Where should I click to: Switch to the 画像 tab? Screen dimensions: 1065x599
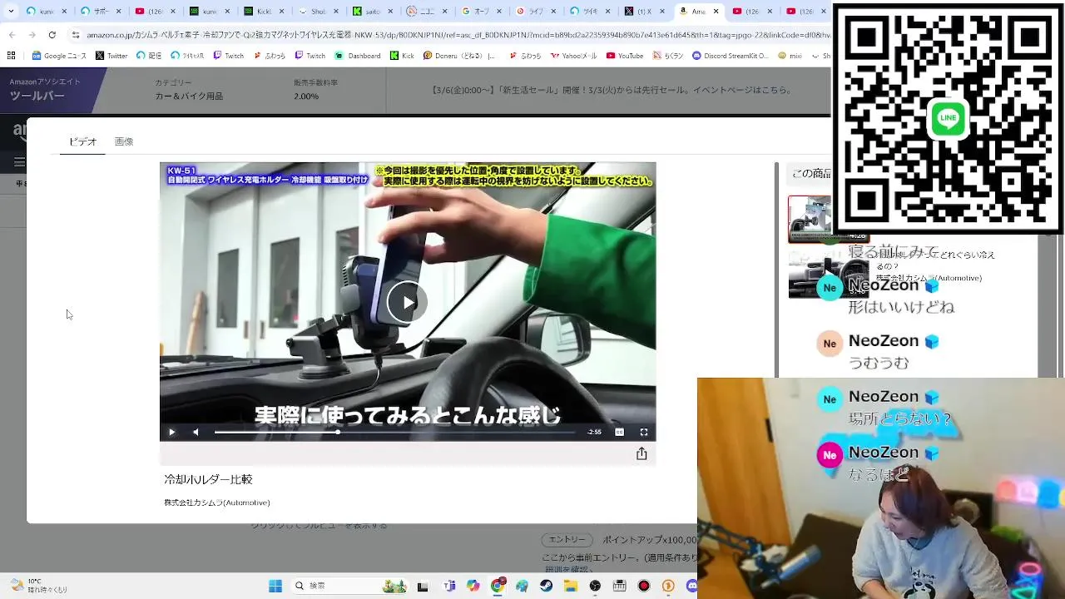click(124, 141)
